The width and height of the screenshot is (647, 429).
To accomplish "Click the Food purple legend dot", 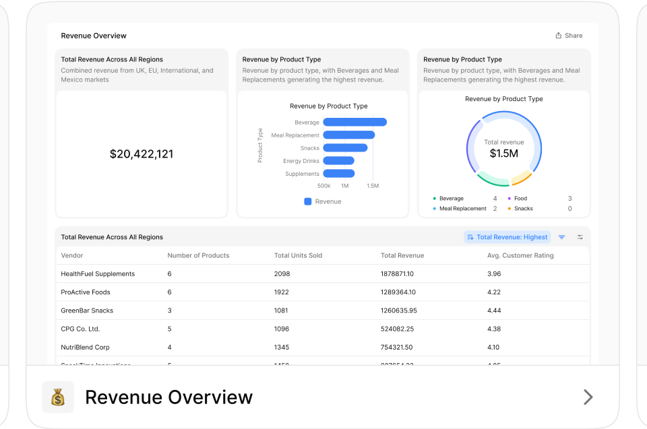I will [x=510, y=199].
